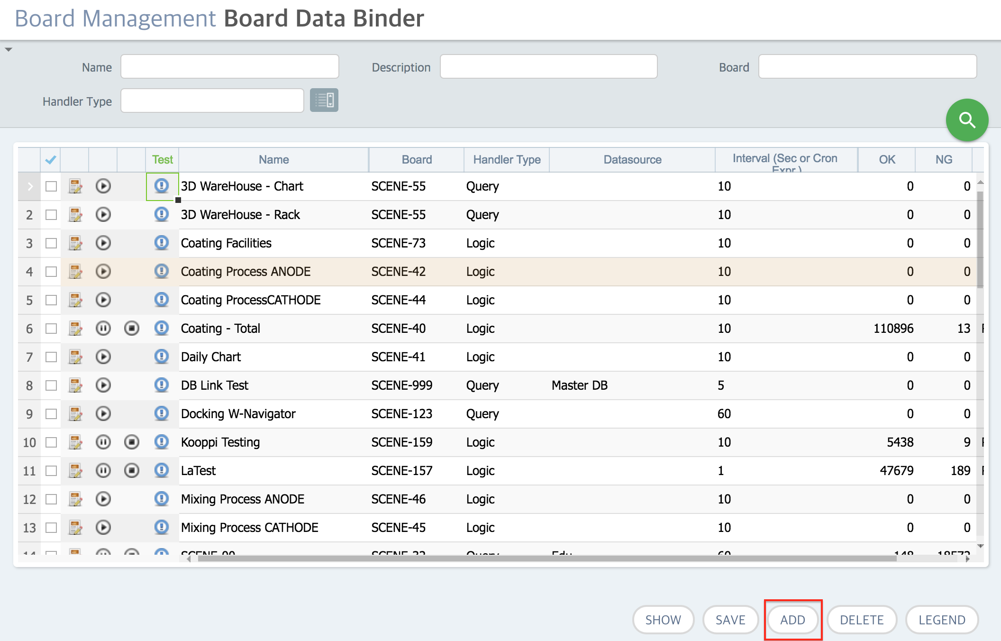Open edit icon for DB Link Test
Image resolution: width=1001 pixels, height=641 pixels.
(x=75, y=385)
